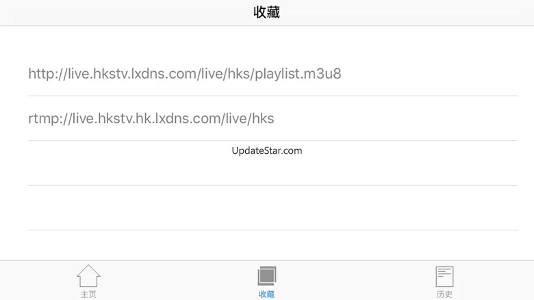Tap the 历史 tab label
This screenshot has width=534, height=300.
pyautogui.click(x=444, y=295)
